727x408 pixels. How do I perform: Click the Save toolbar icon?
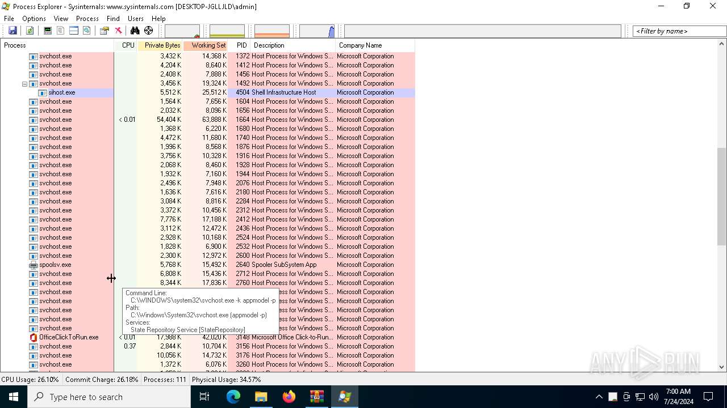(12, 31)
